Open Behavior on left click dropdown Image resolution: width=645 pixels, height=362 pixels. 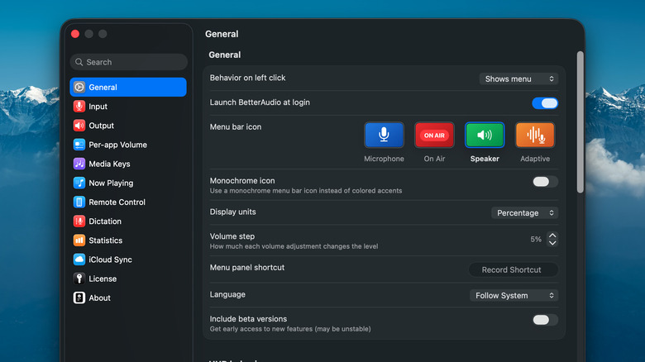coord(518,79)
